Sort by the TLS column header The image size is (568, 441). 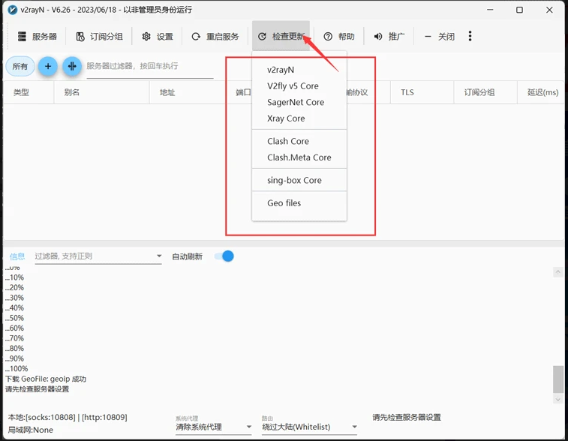422,92
